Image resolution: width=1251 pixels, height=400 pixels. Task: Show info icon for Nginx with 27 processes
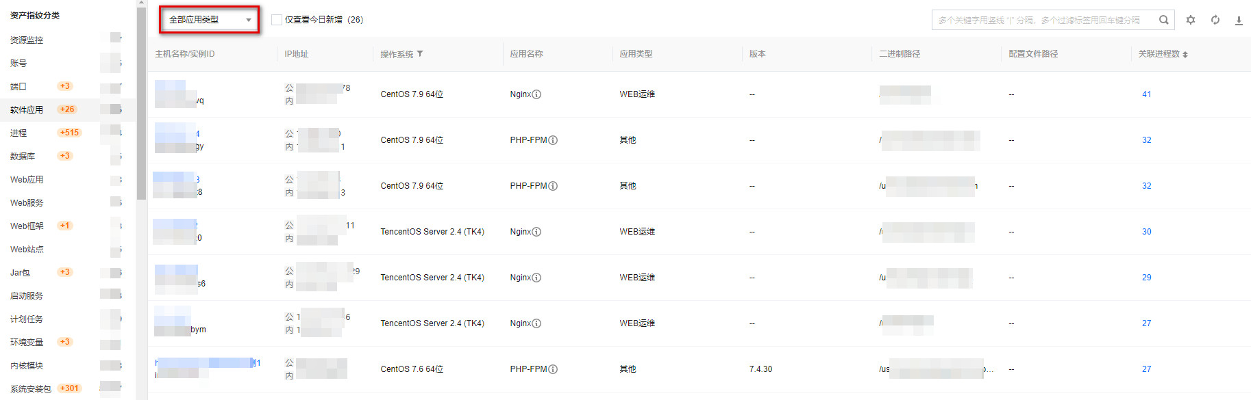pyautogui.click(x=536, y=323)
